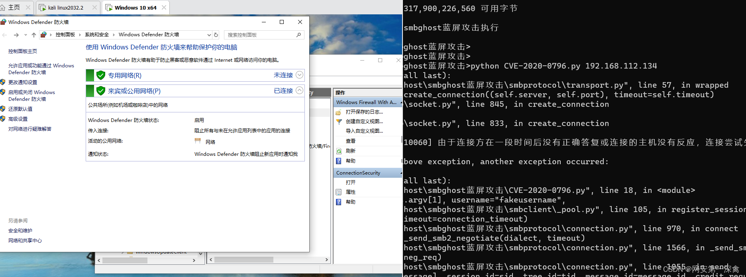
Task: Click the back arrow in Defender window
Action: [5, 35]
